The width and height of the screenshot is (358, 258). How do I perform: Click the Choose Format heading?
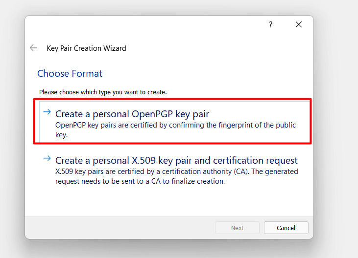click(x=70, y=74)
